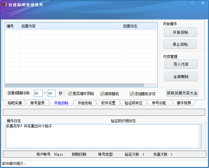Click the reply list horizontal scrollbar
The height and width of the screenshot is (168, 209).
pos(74,85)
